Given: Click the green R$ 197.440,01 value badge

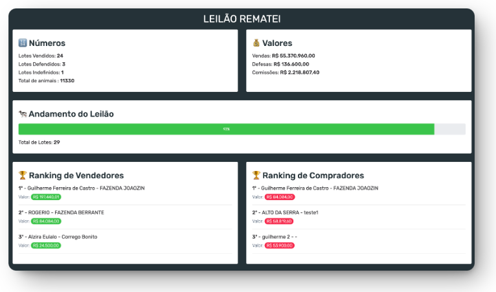Looking at the screenshot, I should click(x=45, y=197).
